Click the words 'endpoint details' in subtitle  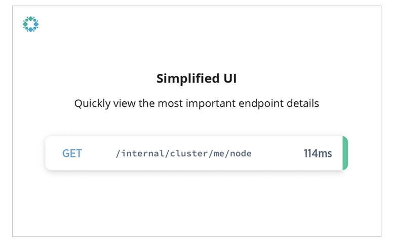click(279, 103)
